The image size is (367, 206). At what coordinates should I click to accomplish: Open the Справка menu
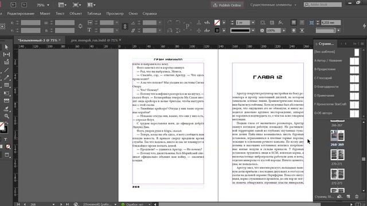[x=150, y=14]
